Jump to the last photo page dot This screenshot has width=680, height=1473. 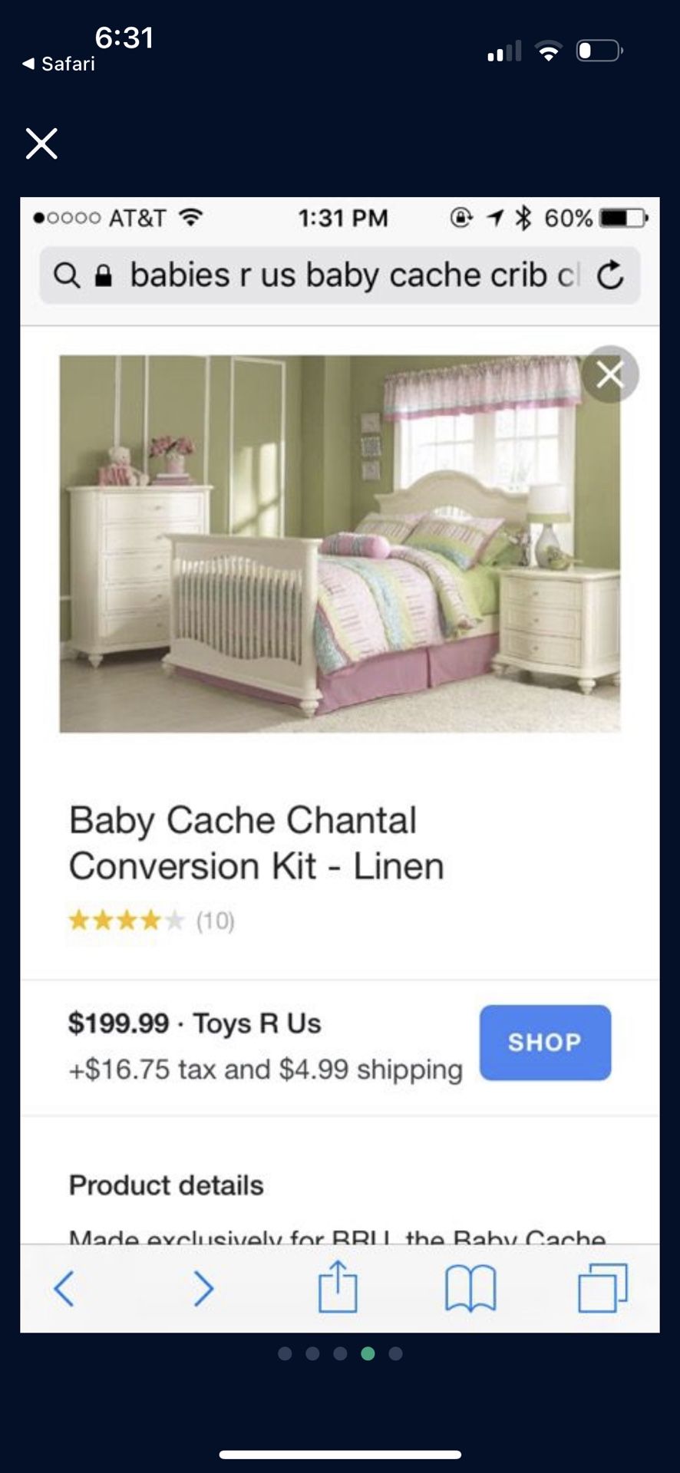[x=395, y=1353]
